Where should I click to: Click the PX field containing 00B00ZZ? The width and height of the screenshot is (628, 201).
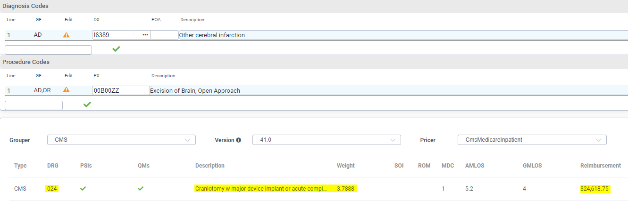coord(121,90)
